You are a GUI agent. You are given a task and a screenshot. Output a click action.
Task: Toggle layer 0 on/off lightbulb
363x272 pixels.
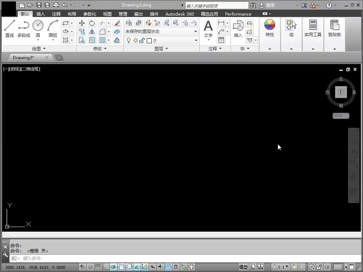pos(129,40)
